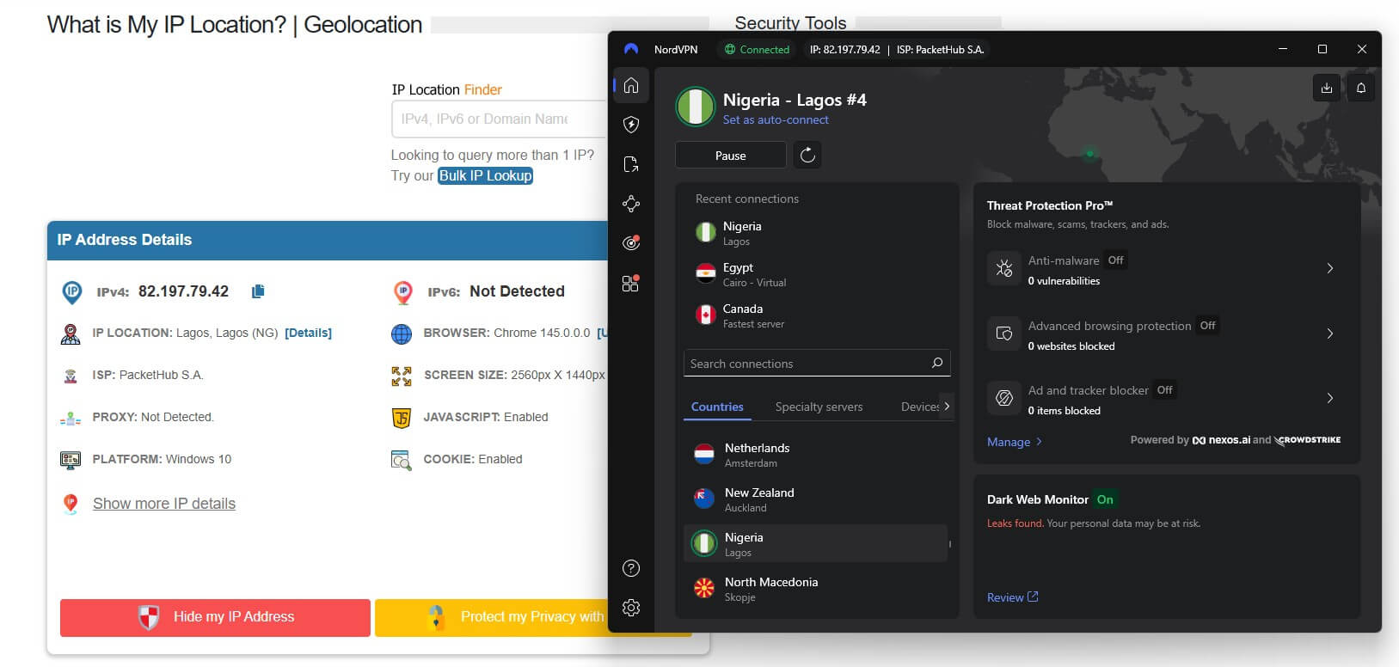The width and height of the screenshot is (1399, 667).
Task: Click the country list scrollbar in NordVPN
Action: click(950, 543)
